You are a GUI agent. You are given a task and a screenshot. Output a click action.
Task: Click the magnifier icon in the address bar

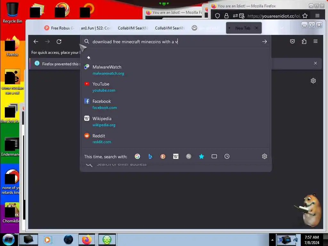86,41
